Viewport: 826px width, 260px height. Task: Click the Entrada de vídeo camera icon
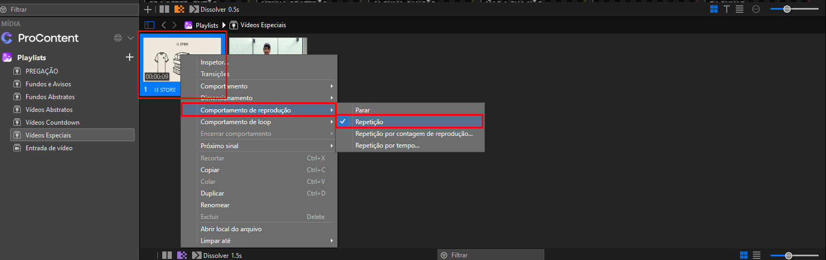(17, 148)
